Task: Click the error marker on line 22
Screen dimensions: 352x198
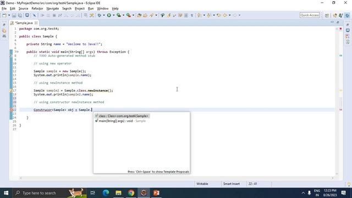Action: pos(11,110)
